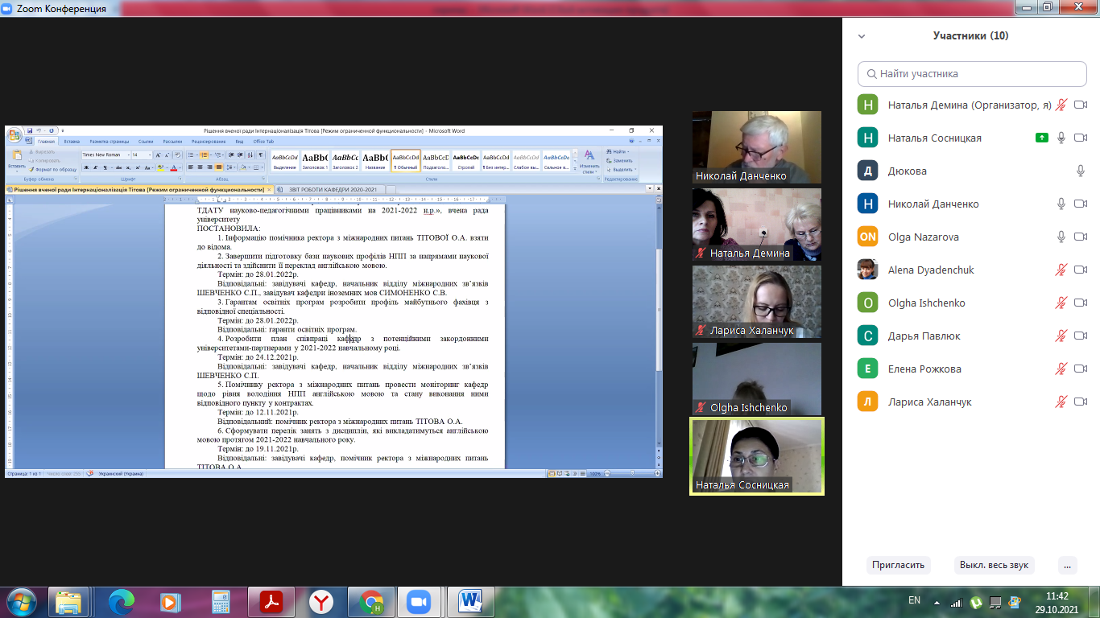
Task: Open the Ссылки ribbon tab
Action: (146, 142)
